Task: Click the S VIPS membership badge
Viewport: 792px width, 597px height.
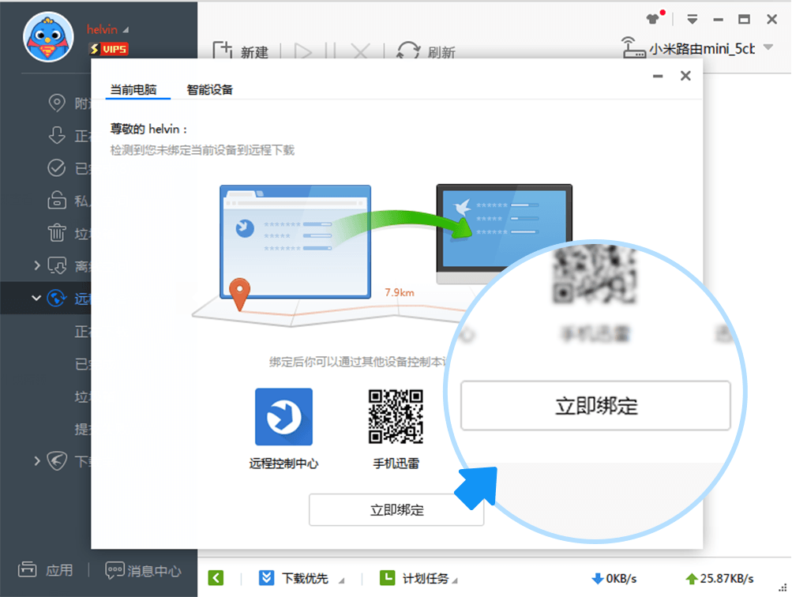Action: 109,49
